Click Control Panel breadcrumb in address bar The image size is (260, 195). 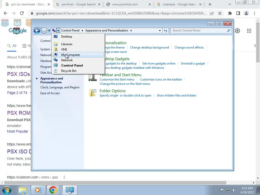point(70,30)
